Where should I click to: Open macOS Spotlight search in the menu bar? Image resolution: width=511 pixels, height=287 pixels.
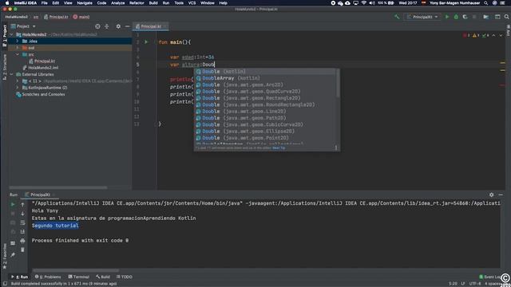click(486, 3)
